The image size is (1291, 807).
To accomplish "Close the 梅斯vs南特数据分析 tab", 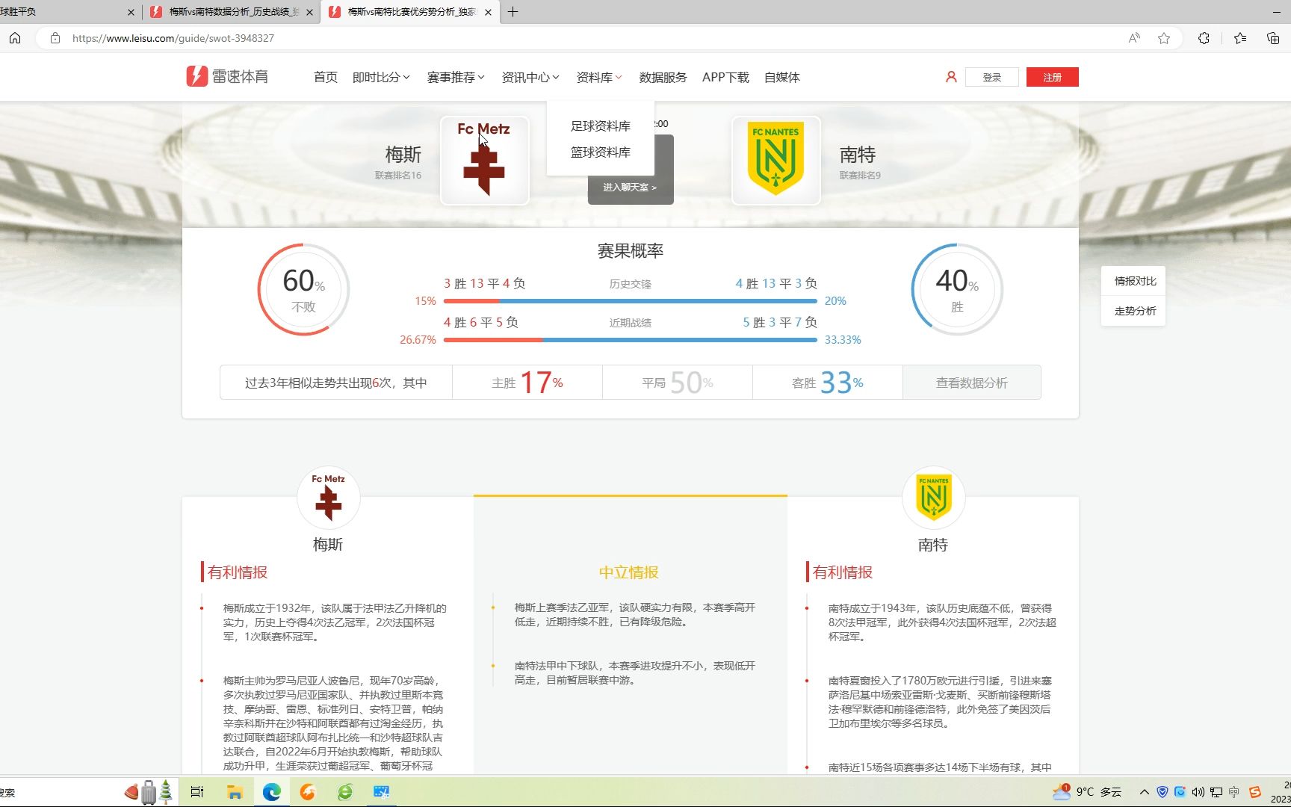I will [x=309, y=12].
